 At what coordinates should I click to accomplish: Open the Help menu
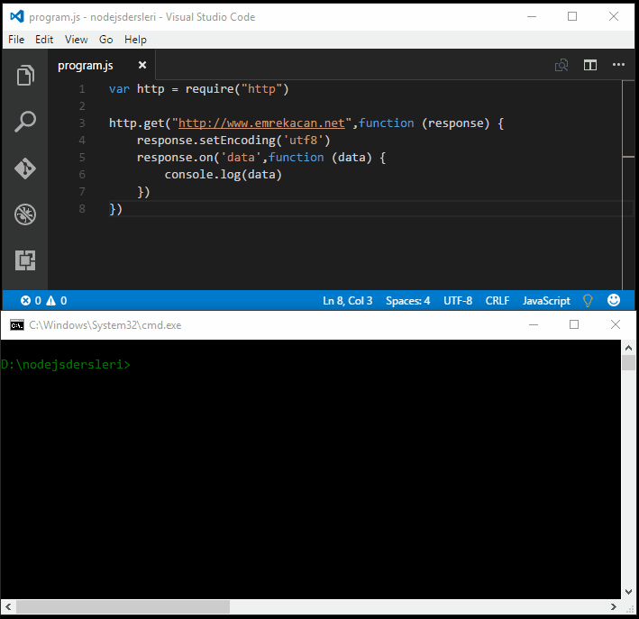pos(135,40)
